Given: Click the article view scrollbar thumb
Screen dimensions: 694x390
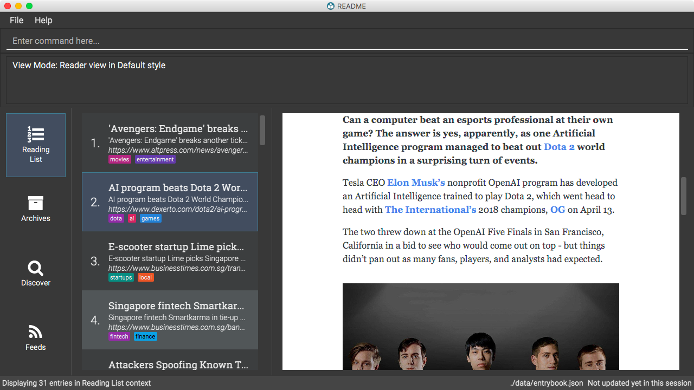Looking at the screenshot, I should pyautogui.click(x=684, y=196).
